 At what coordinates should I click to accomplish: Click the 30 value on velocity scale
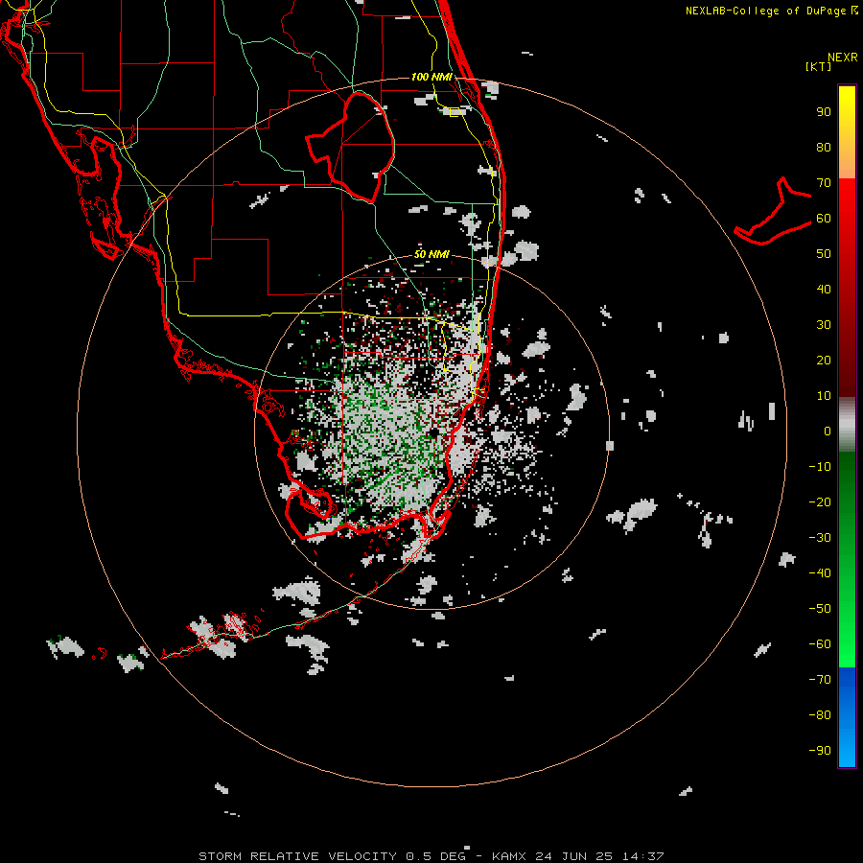click(x=824, y=325)
